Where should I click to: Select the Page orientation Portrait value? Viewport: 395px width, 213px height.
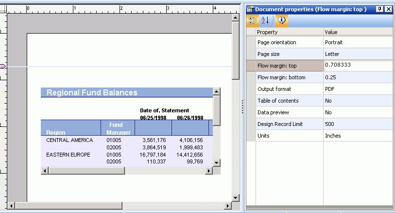(x=358, y=42)
